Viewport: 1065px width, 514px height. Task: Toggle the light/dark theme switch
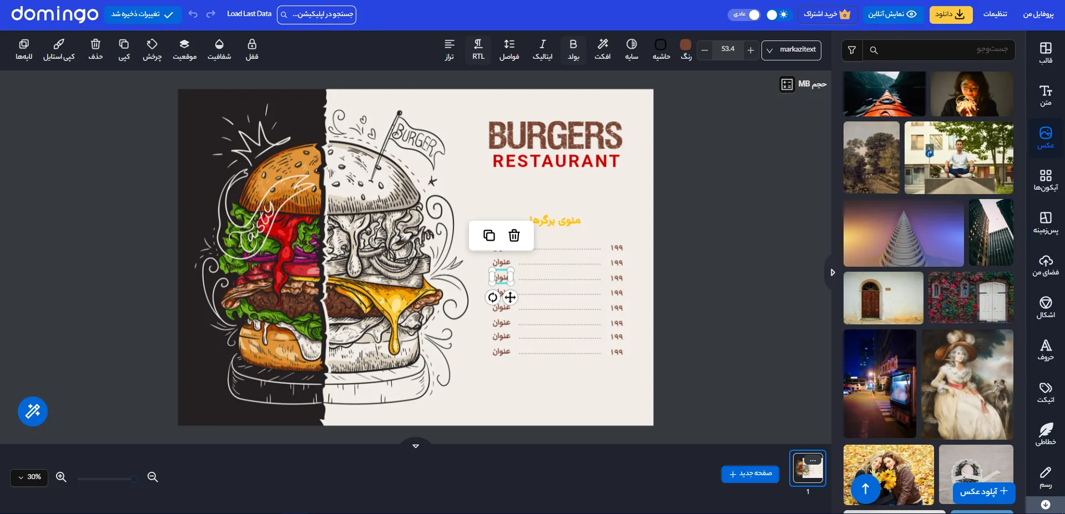777,14
